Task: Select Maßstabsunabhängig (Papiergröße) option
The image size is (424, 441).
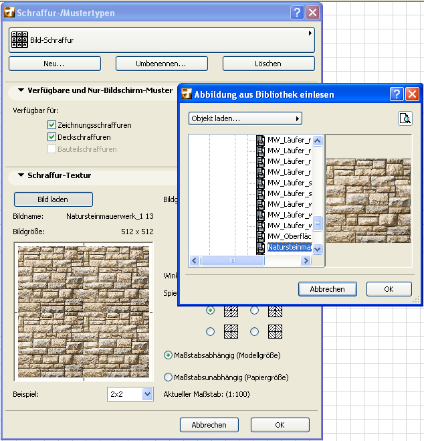Action: [168, 377]
